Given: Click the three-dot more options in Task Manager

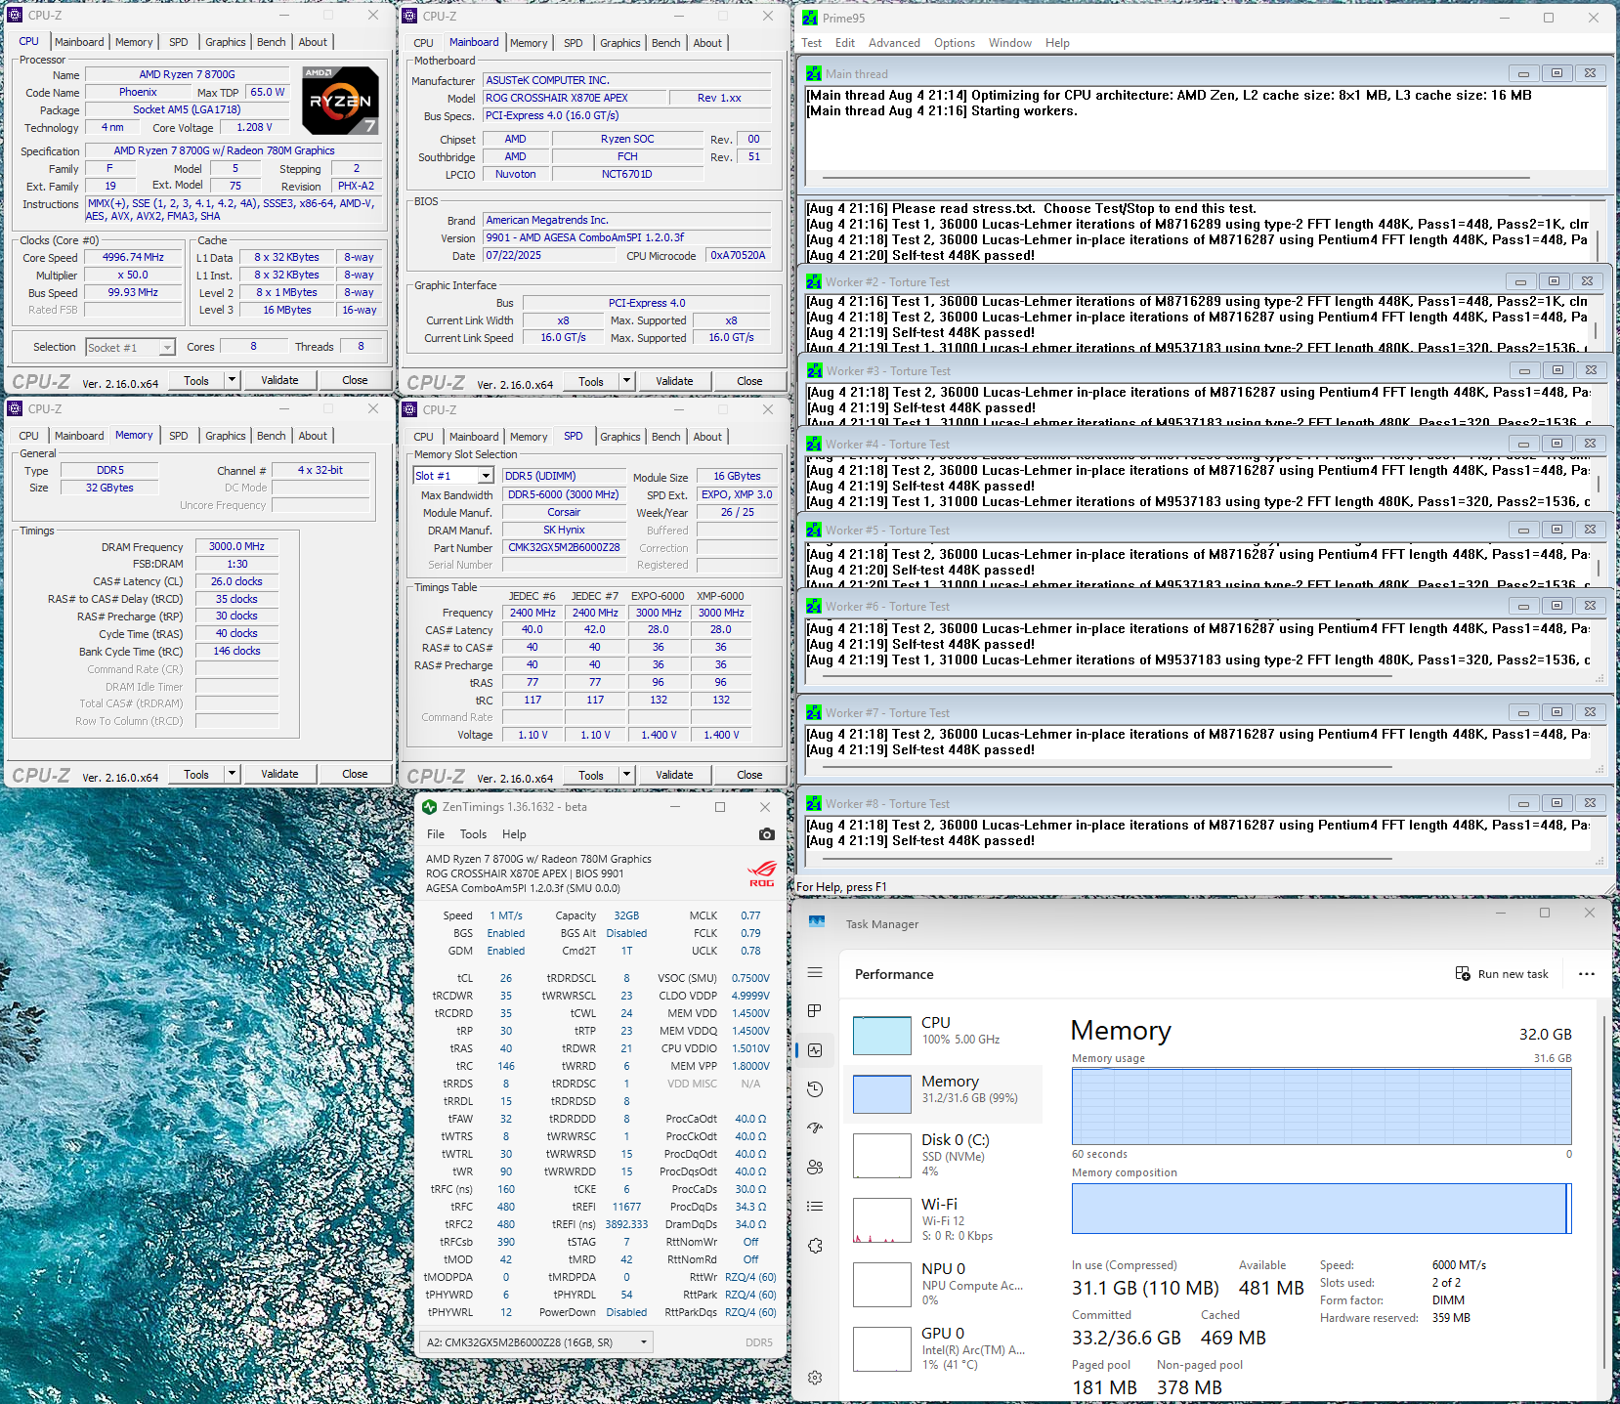Looking at the screenshot, I should (x=1587, y=974).
